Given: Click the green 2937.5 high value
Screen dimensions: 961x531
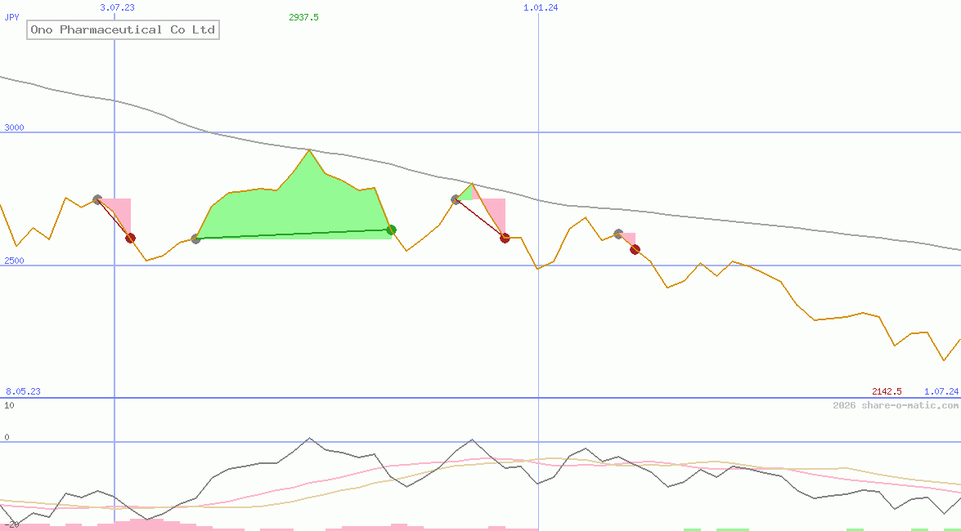Looking at the screenshot, I should pyautogui.click(x=303, y=17).
